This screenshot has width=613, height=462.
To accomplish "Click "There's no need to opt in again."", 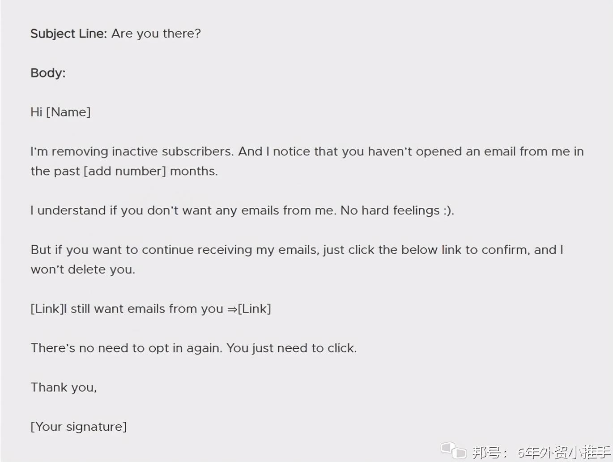I will point(126,348).
